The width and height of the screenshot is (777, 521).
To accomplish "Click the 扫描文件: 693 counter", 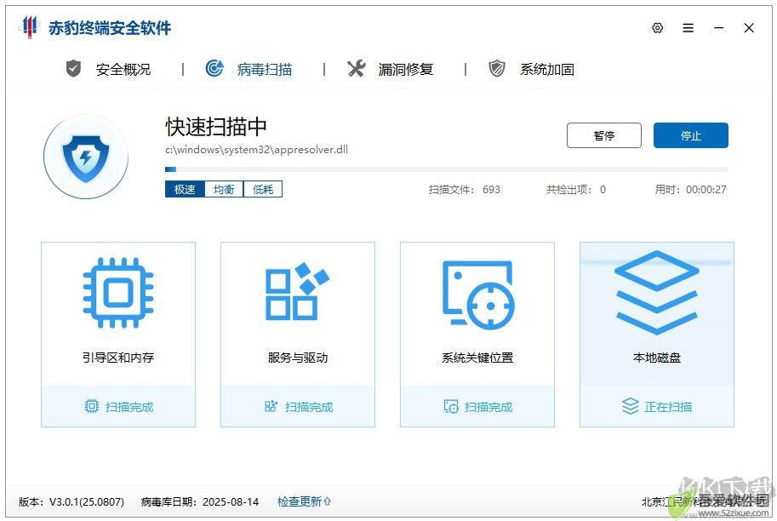I will point(465,189).
